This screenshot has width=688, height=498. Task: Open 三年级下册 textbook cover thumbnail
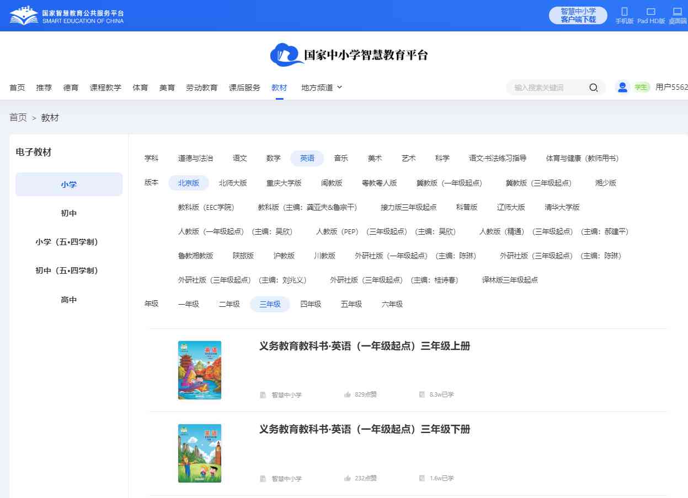[200, 453]
